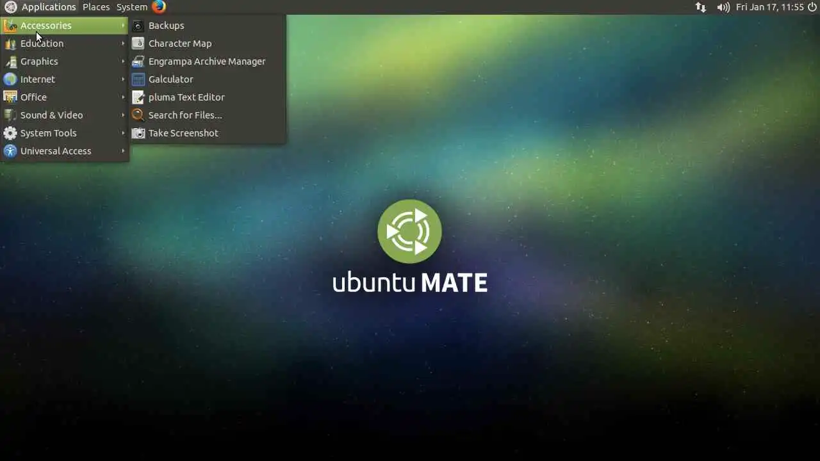Open the power/session button in panel
Viewport: 820px width, 461px height.
(x=812, y=7)
